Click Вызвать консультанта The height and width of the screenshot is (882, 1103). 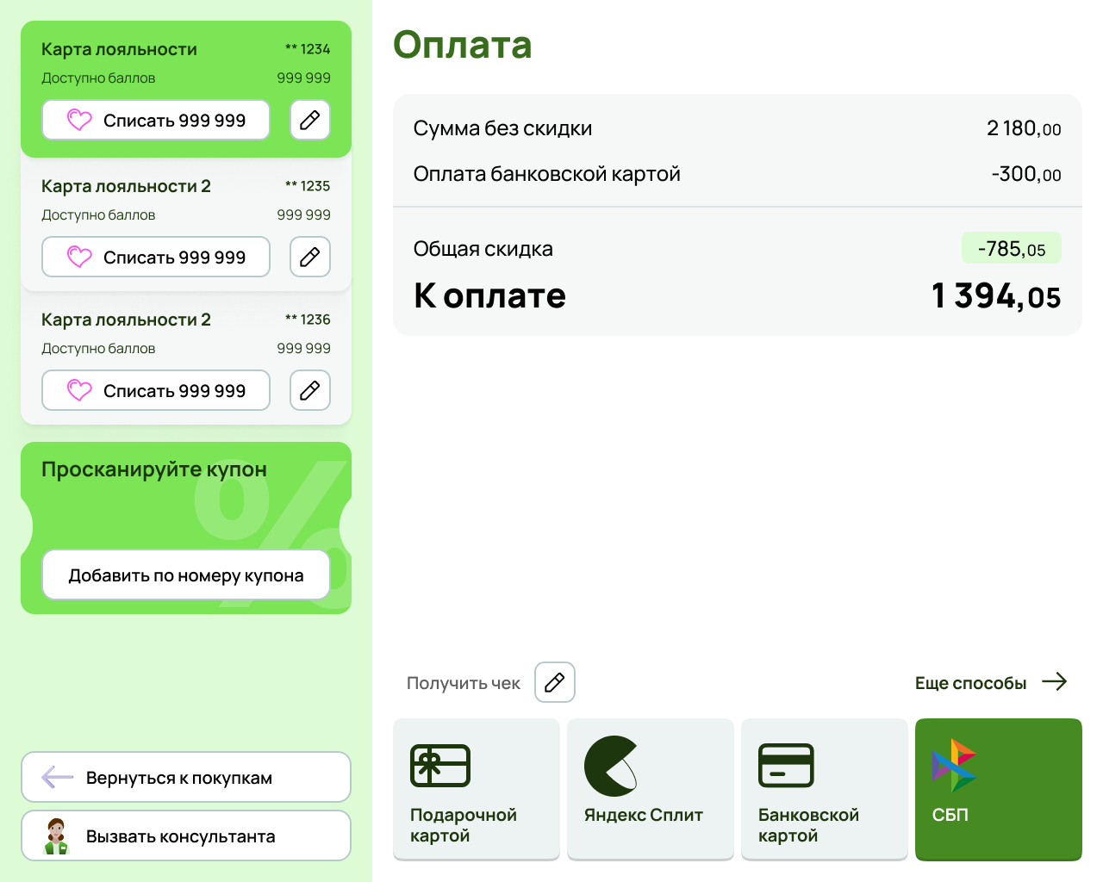(186, 835)
